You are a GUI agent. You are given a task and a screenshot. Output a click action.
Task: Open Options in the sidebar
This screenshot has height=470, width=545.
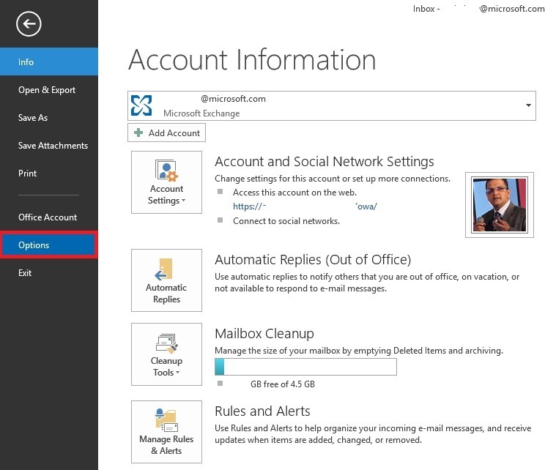(49, 245)
